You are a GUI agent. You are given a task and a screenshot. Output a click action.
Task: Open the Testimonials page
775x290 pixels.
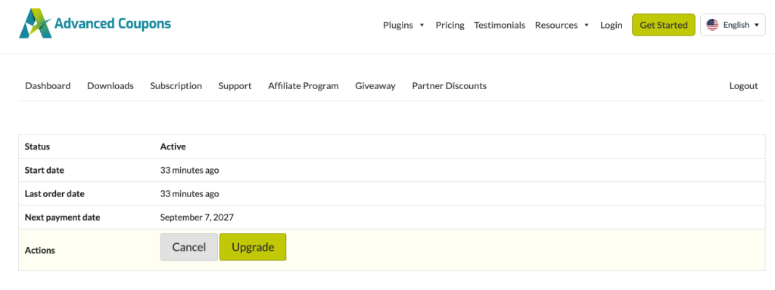(x=500, y=25)
